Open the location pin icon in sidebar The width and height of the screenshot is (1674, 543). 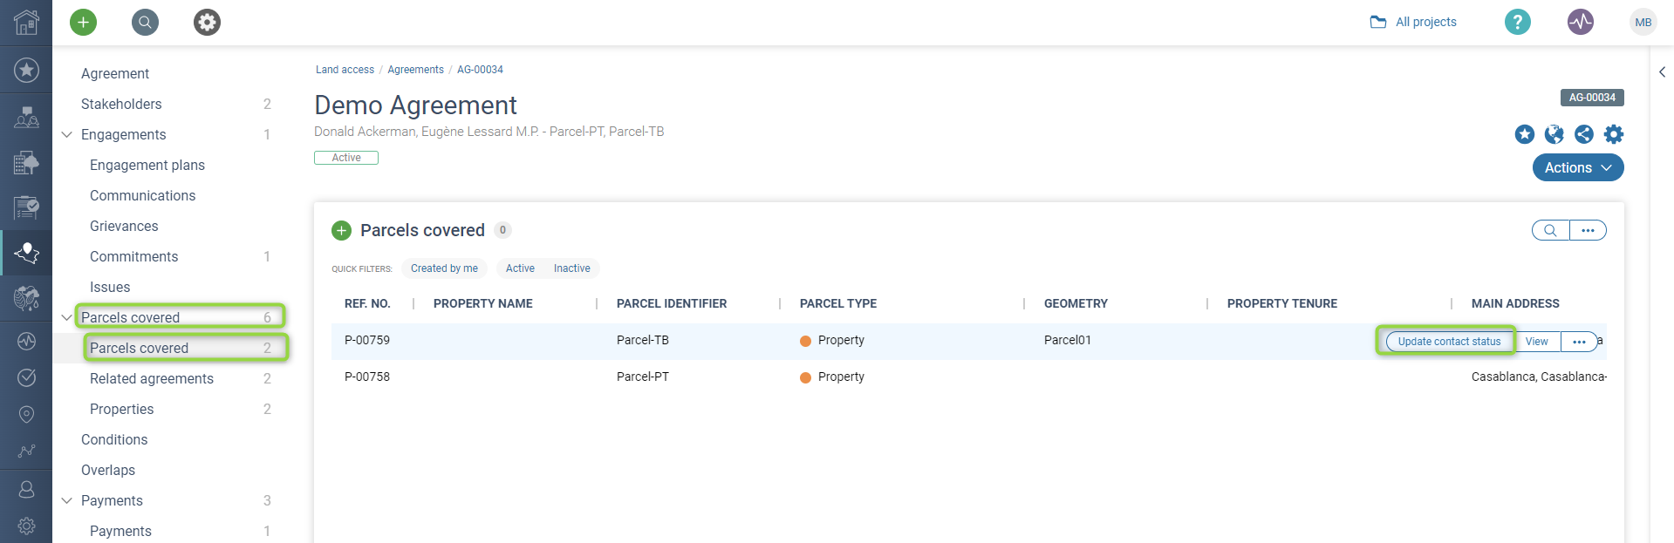[26, 414]
